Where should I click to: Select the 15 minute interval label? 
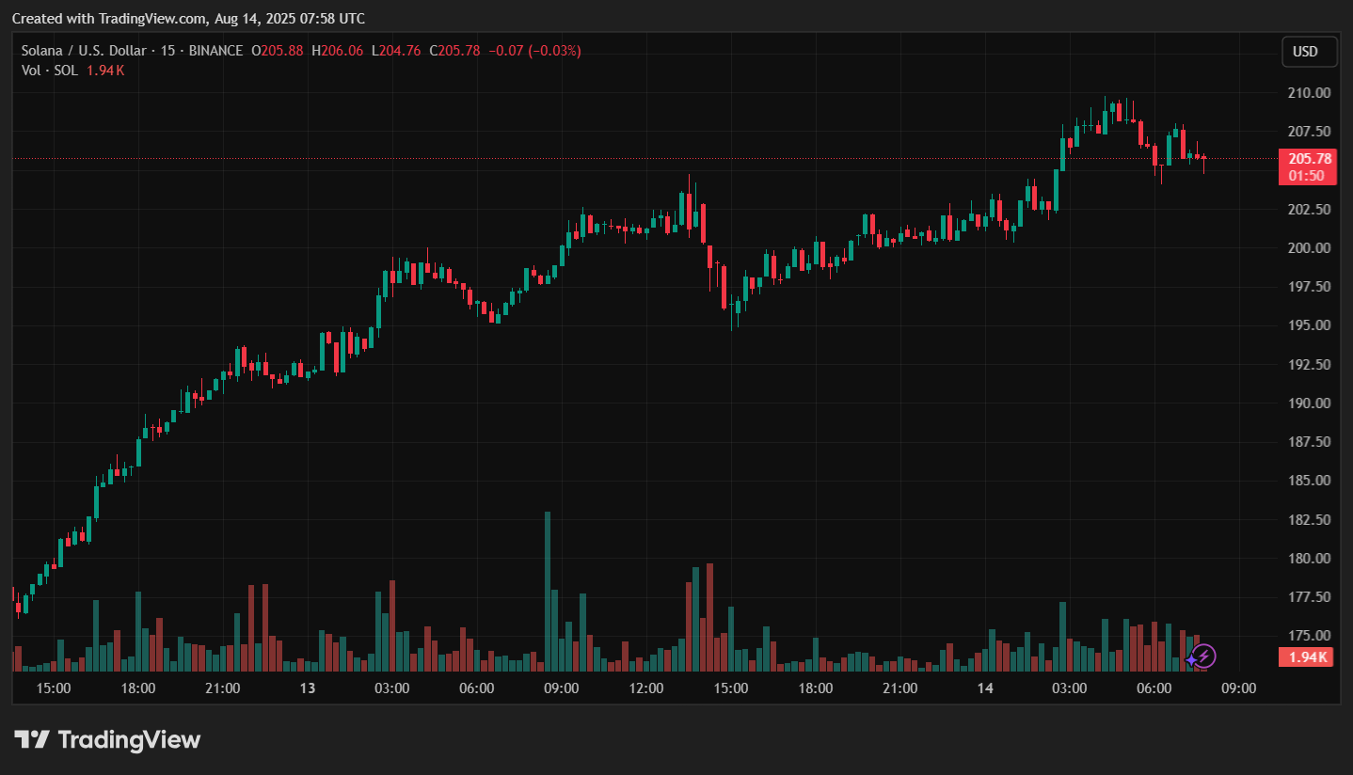(x=167, y=51)
